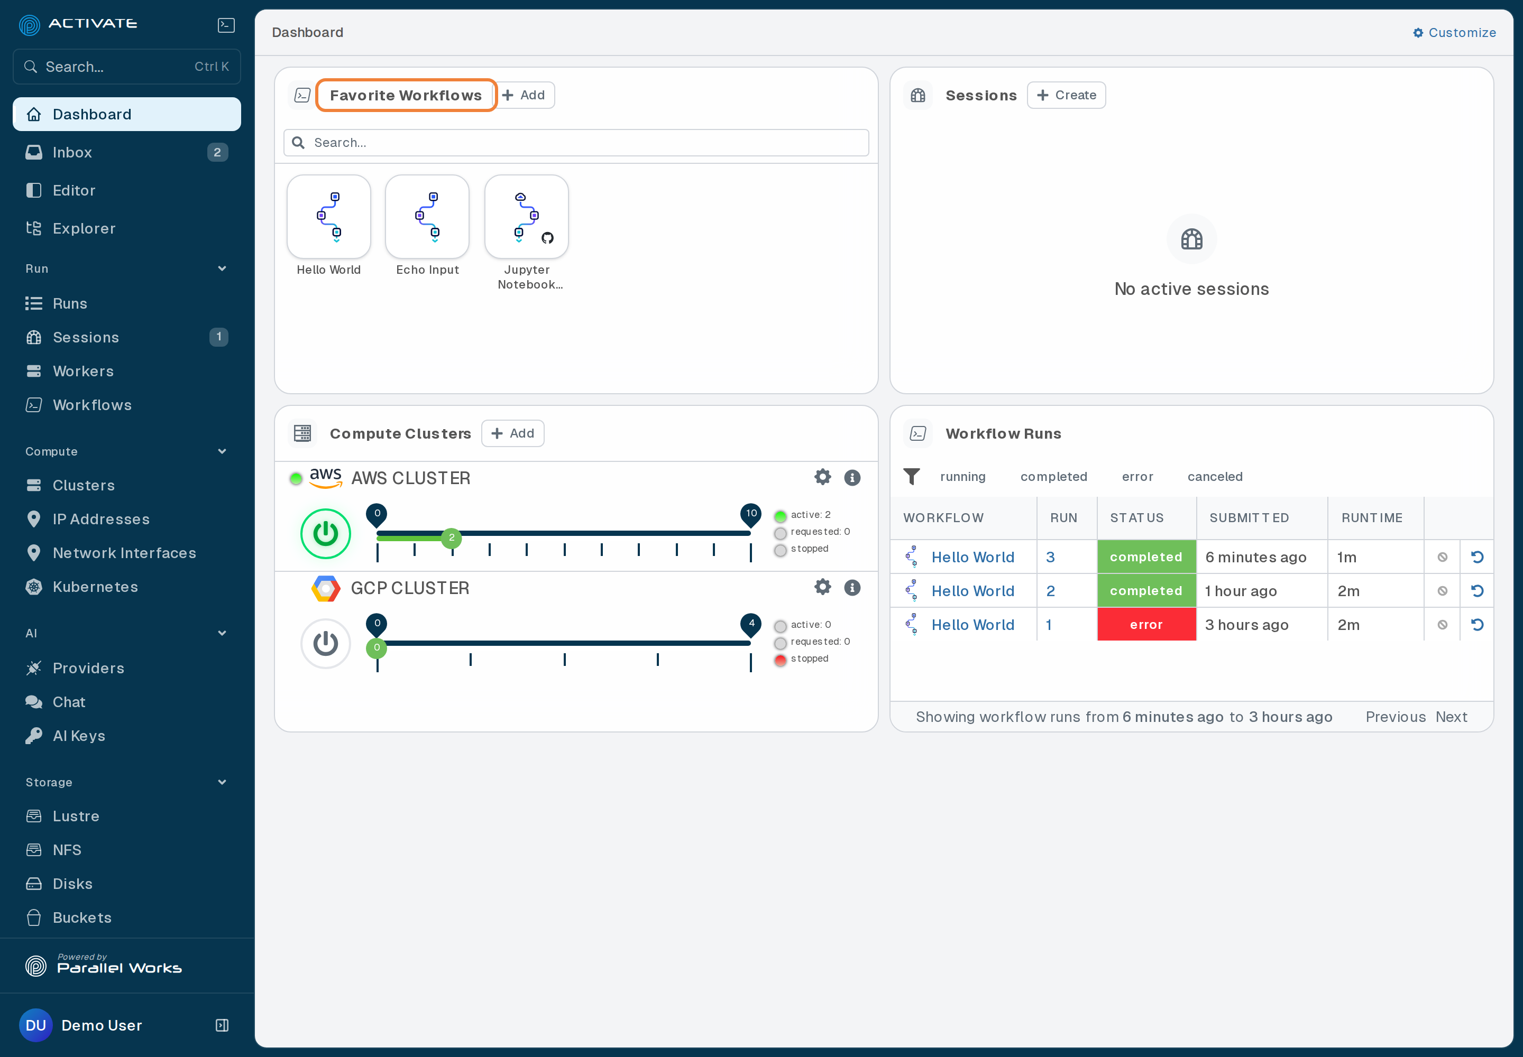The image size is (1523, 1057).
Task: Toggle GCP CLUSTER power button on
Action: 325,644
